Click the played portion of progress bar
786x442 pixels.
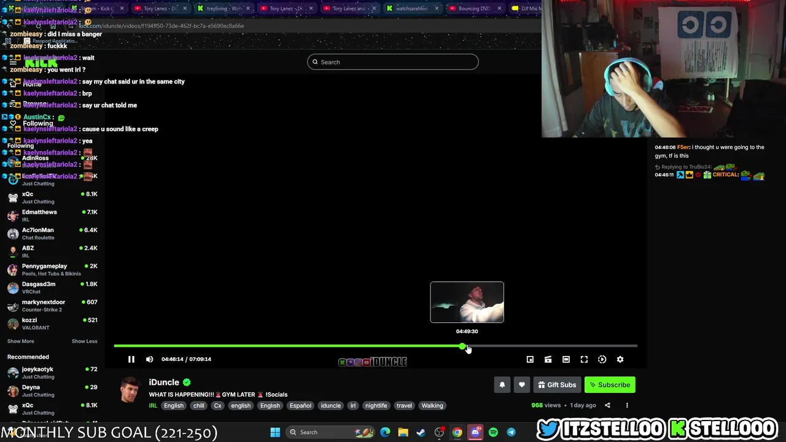[x=288, y=346]
